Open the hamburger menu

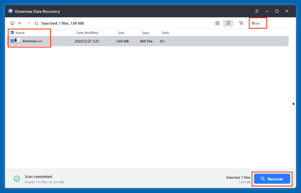(257, 11)
